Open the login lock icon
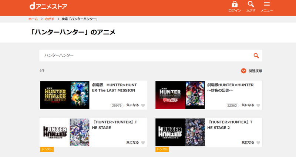296x157 pixels. [x=235, y=5]
